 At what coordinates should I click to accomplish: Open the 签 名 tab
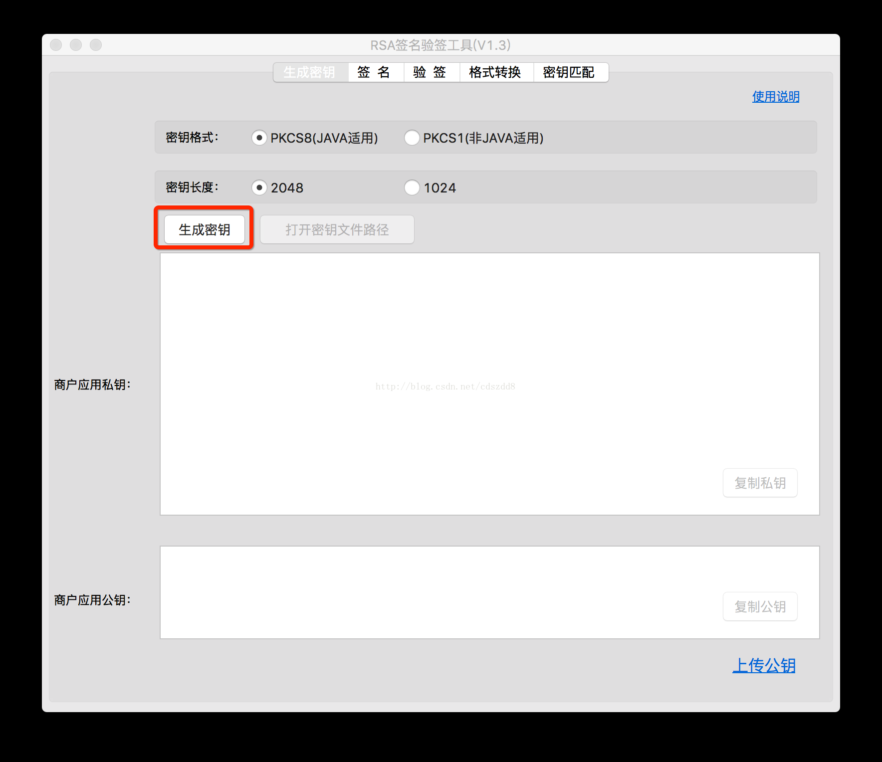(376, 72)
